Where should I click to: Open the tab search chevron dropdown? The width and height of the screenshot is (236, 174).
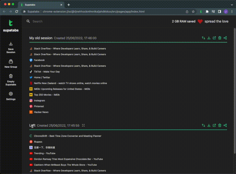[232, 5]
